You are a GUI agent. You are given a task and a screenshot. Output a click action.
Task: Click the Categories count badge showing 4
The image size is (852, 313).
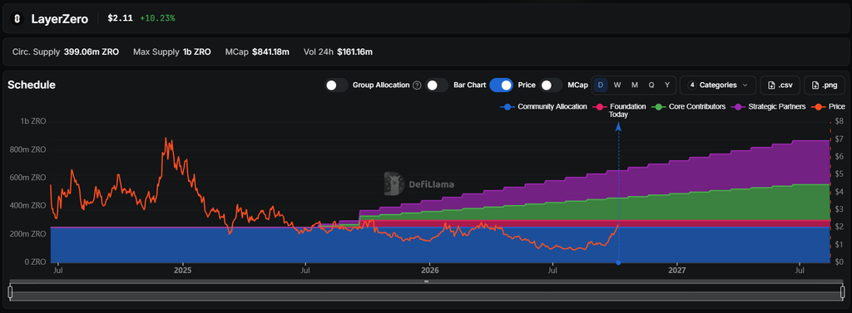point(691,86)
